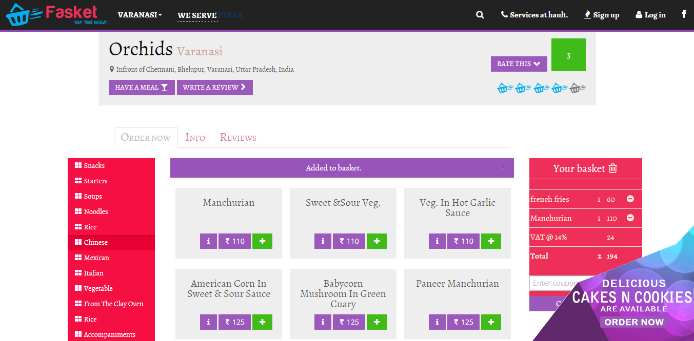Click the green rating score box
This screenshot has height=341, width=694.
click(x=568, y=55)
